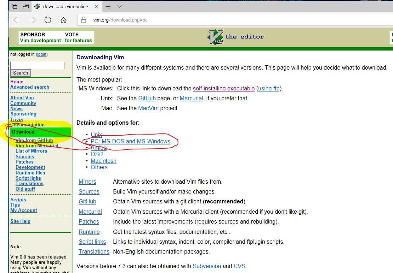The width and height of the screenshot is (393, 273).
Task: Click the Search button
Action: click(x=21, y=73)
